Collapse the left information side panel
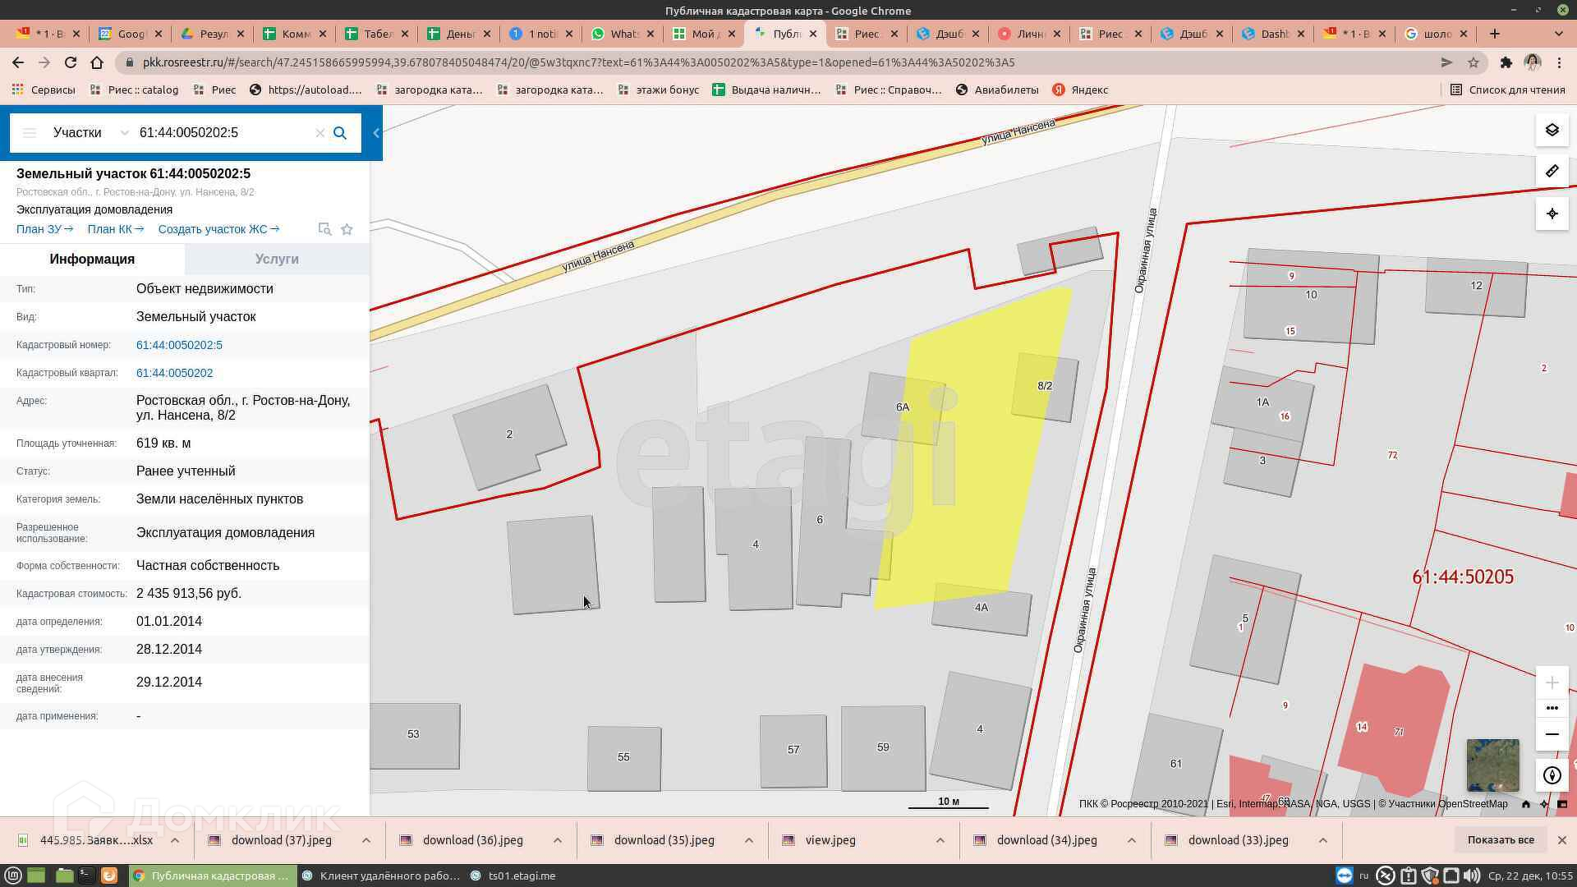This screenshot has width=1577, height=887. [376, 133]
